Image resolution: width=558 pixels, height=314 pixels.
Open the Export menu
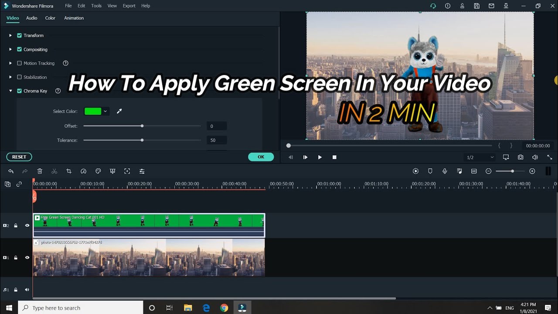[x=129, y=6]
